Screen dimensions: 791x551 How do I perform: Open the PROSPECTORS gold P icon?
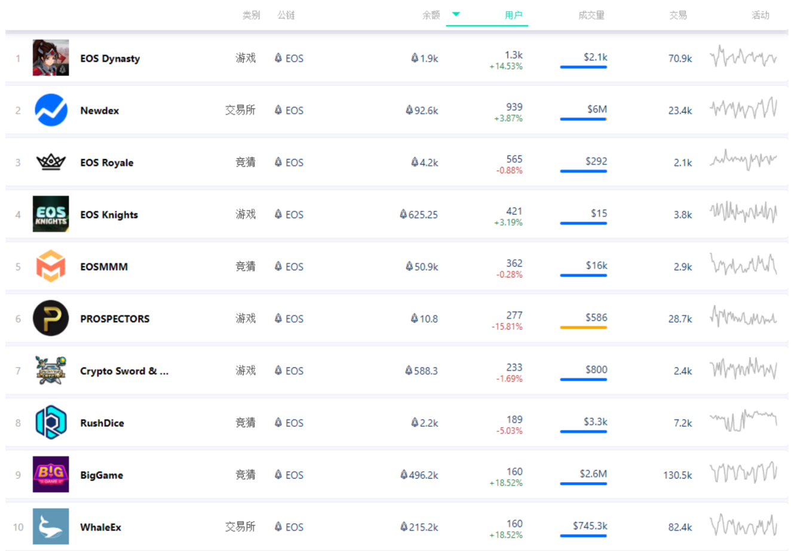51,318
